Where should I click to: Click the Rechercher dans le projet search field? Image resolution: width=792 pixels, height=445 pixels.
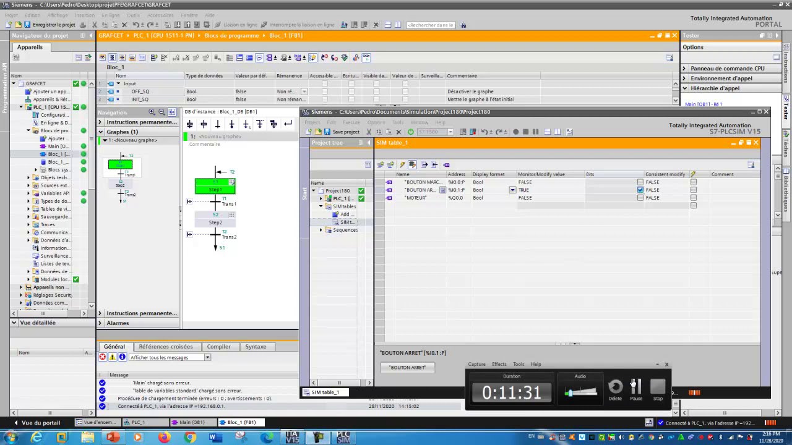click(431, 25)
